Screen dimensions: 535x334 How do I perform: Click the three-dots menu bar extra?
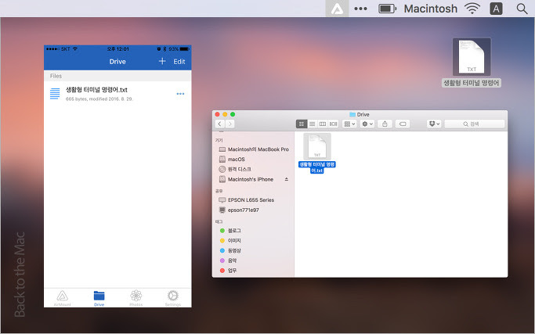click(360, 9)
